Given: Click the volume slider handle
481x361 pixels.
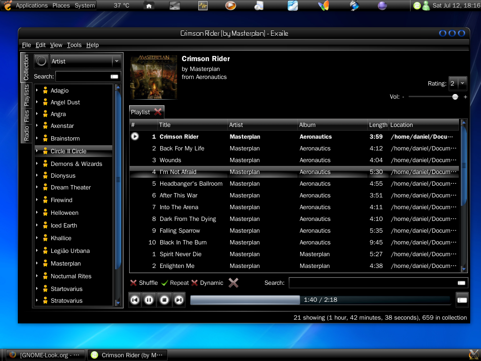Looking at the screenshot, I should tap(455, 97).
